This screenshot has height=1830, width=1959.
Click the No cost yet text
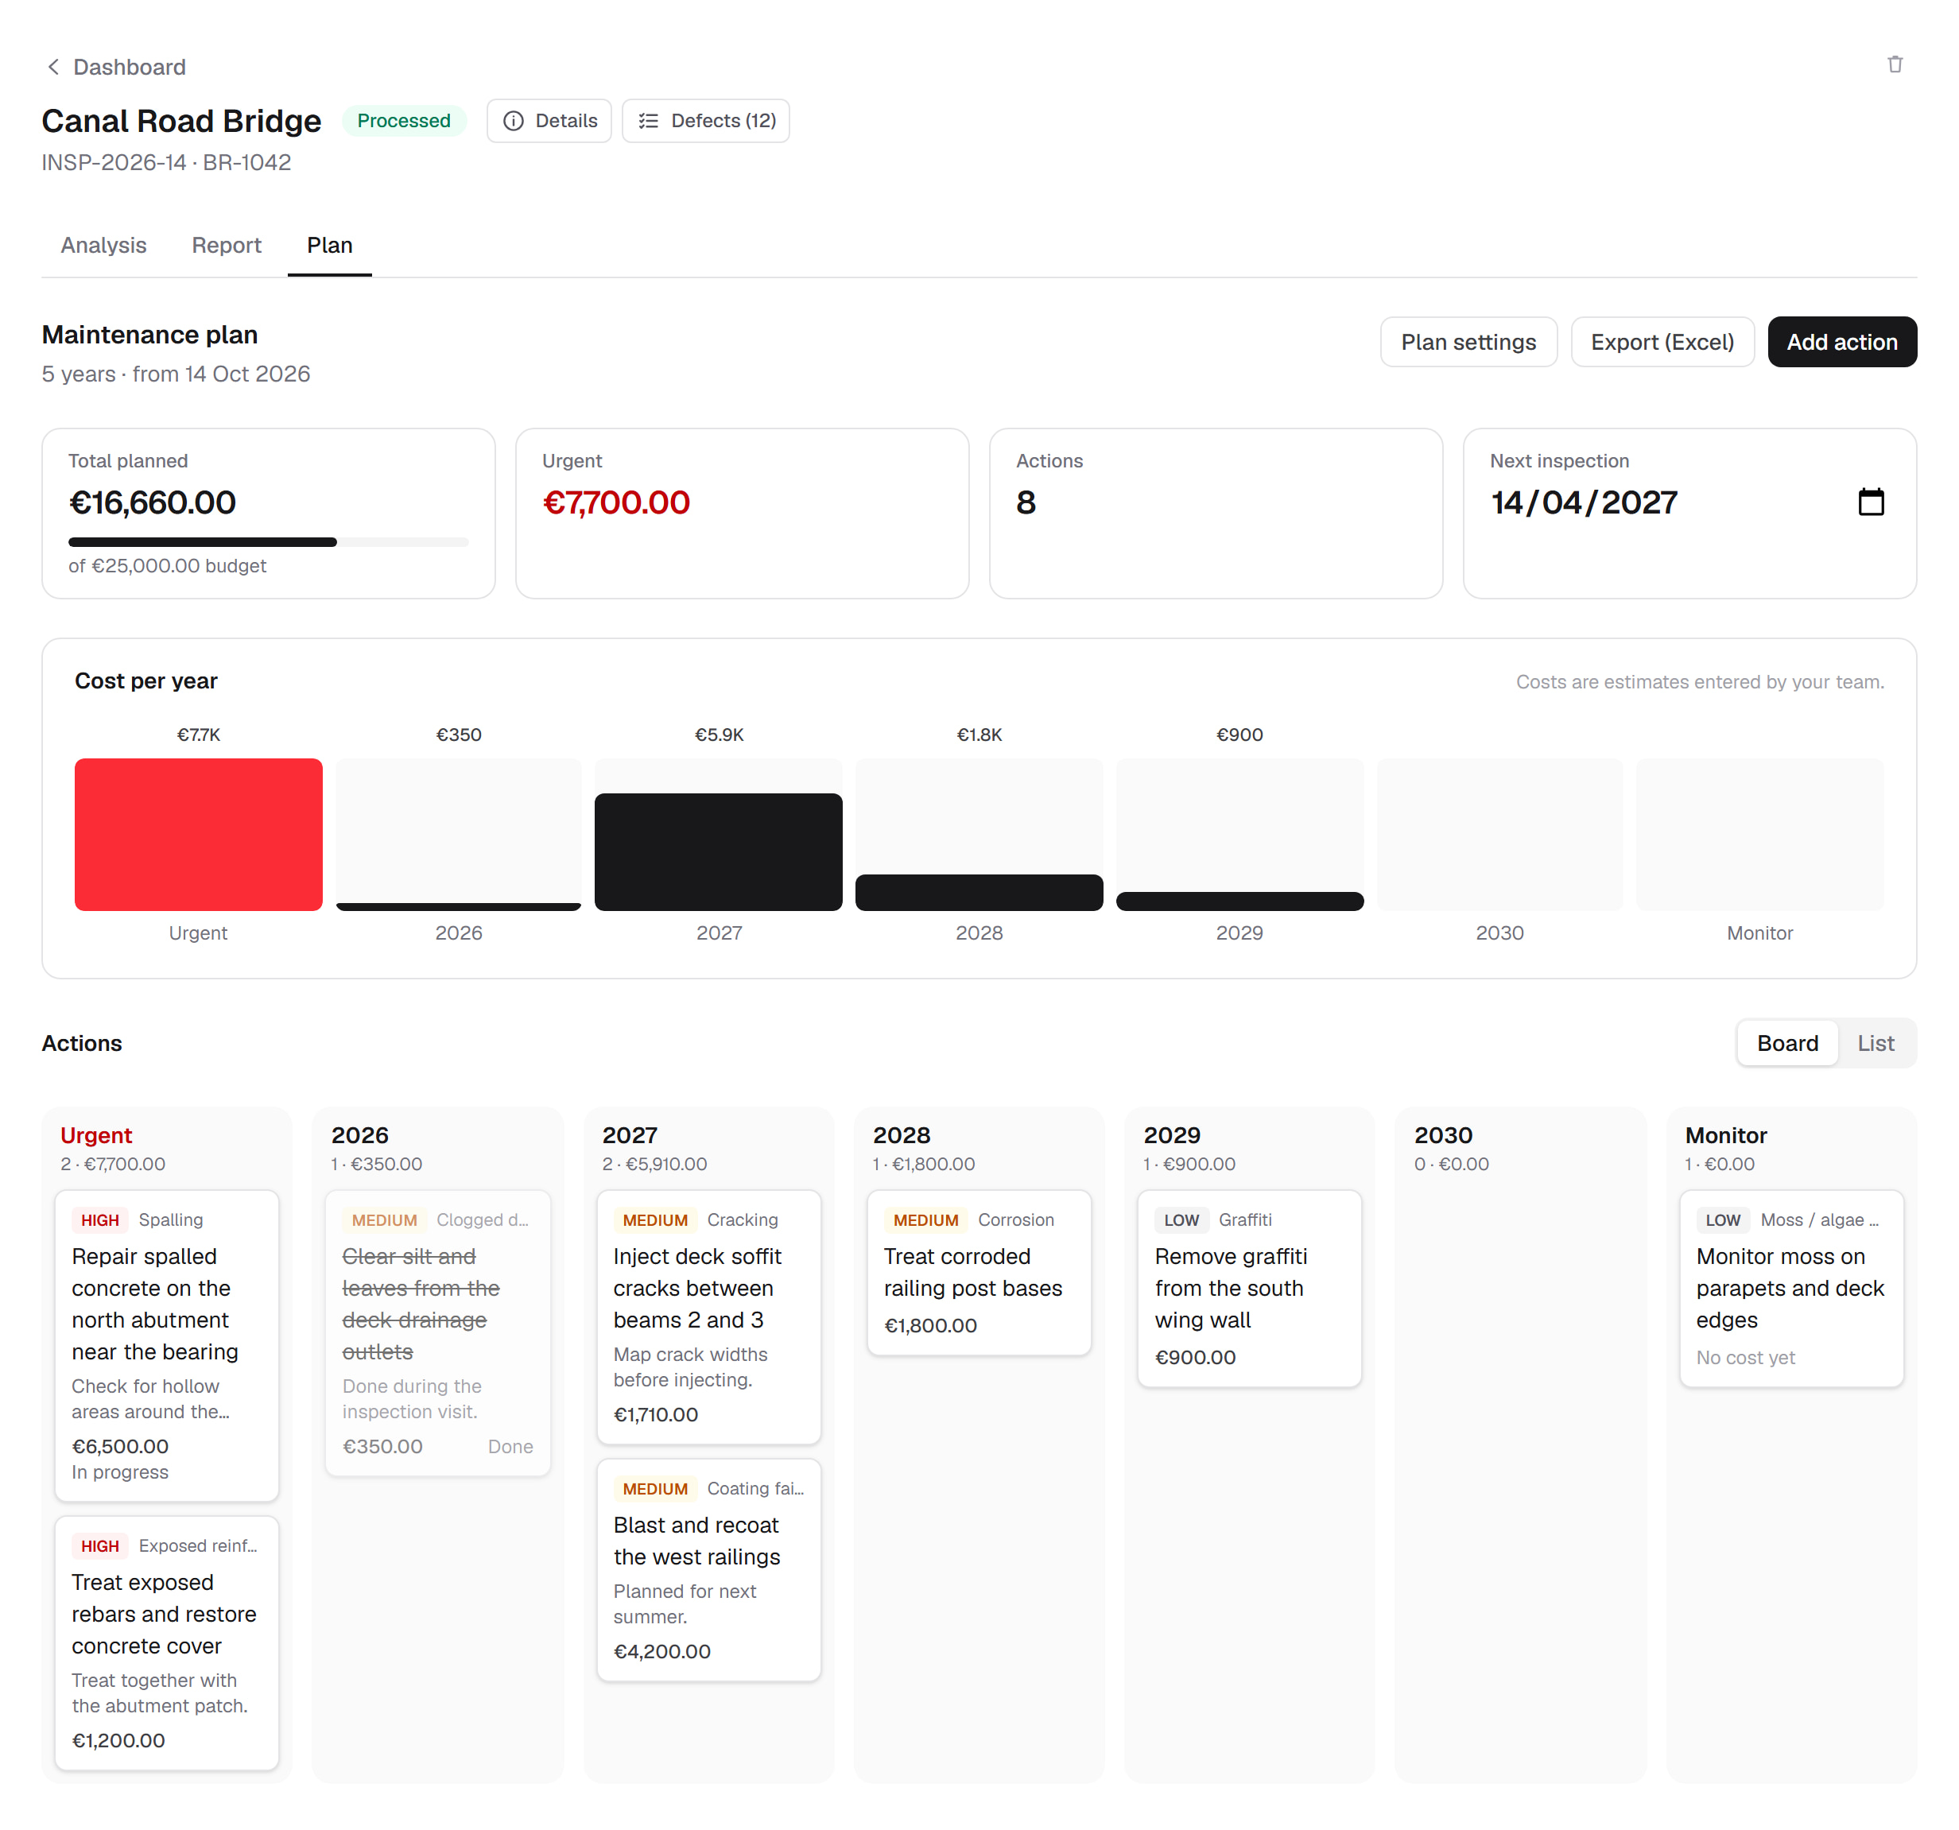[x=1744, y=1357]
